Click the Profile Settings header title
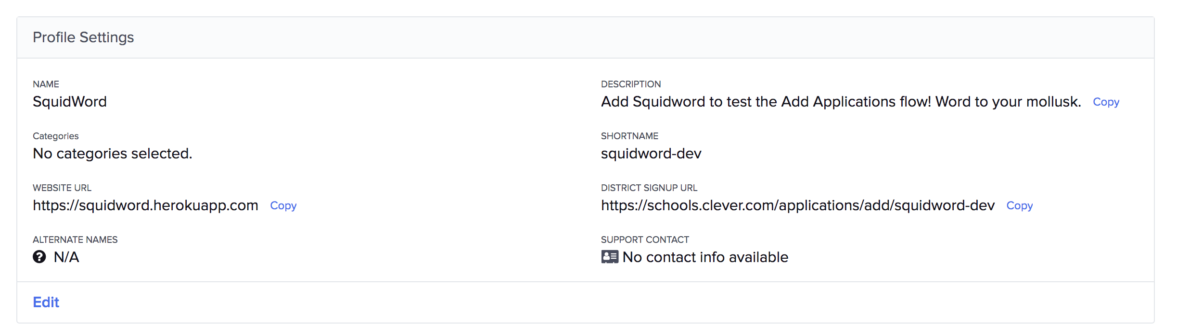 tap(83, 37)
